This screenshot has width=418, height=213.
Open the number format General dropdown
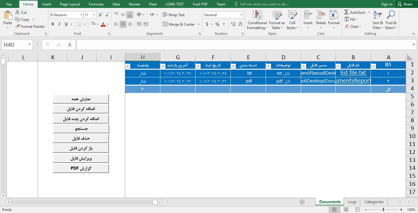point(241,15)
